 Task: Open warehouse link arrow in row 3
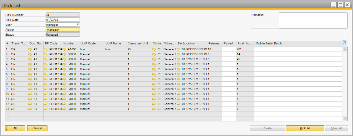coord(154,59)
